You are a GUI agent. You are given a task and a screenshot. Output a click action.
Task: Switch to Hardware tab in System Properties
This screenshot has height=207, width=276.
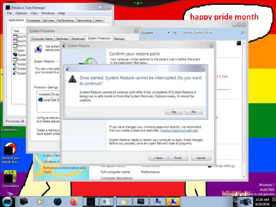[62, 39]
